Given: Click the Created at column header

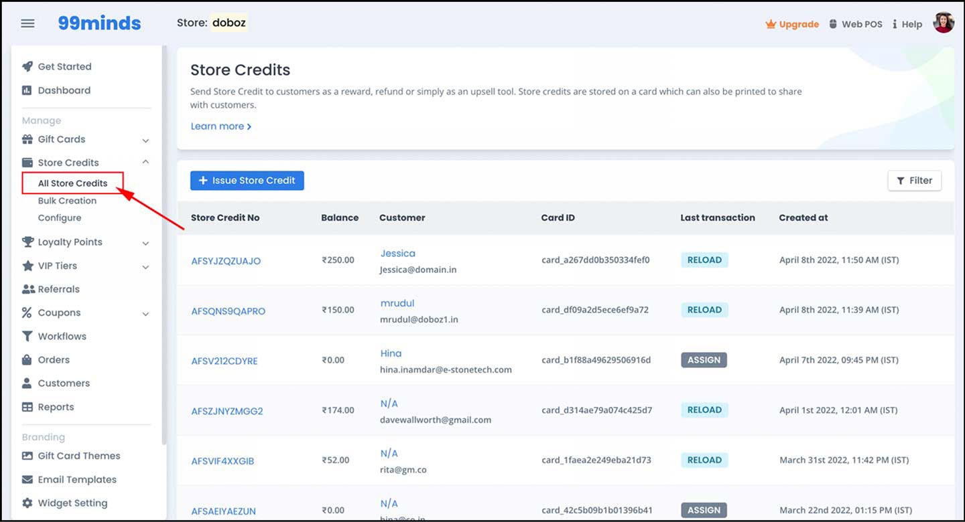Looking at the screenshot, I should tap(803, 217).
